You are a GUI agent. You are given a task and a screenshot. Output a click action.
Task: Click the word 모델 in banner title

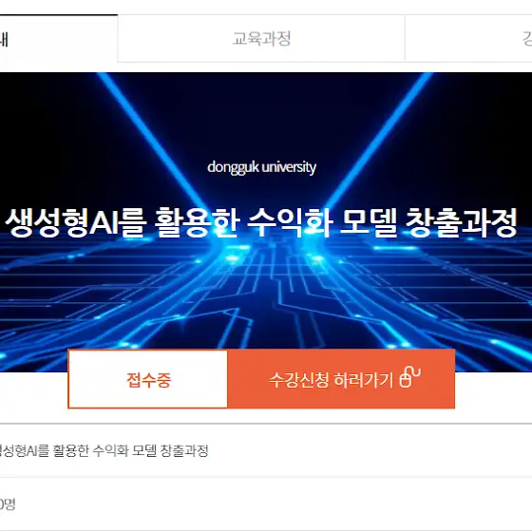(x=369, y=222)
